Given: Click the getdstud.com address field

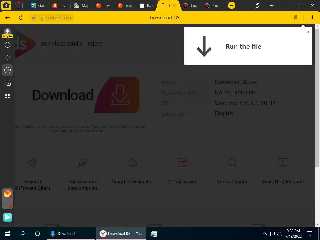Looking at the screenshot, I should [56, 18].
